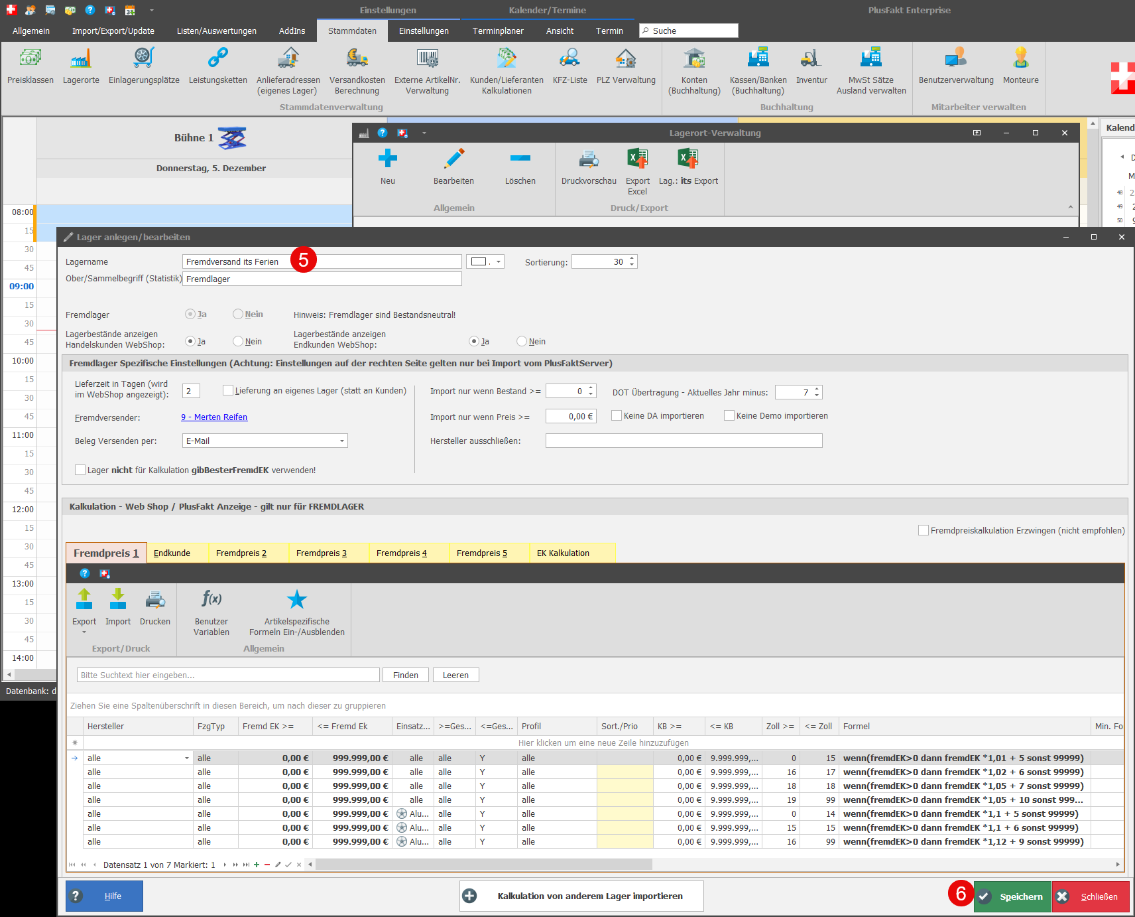This screenshot has width=1135, height=917.
Task: Open Externe ArtikelNr. Verwaltung
Action: (427, 72)
